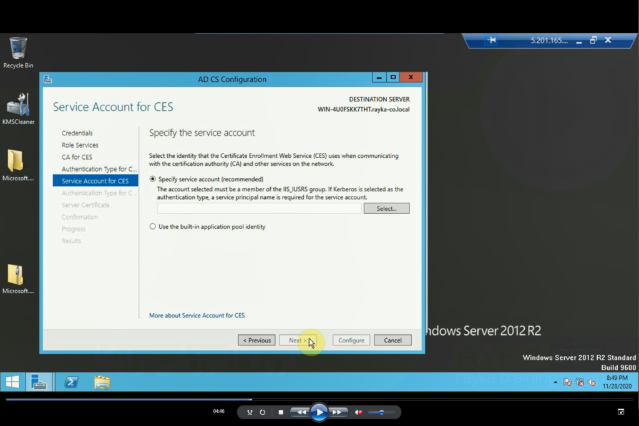639x426 pixels.
Task: Select the lower Microsoft zipped folder icon
Action: point(18,279)
